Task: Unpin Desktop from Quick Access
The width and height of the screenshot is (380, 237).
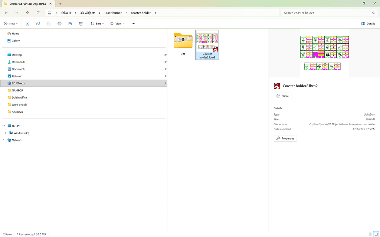Action: (166, 55)
